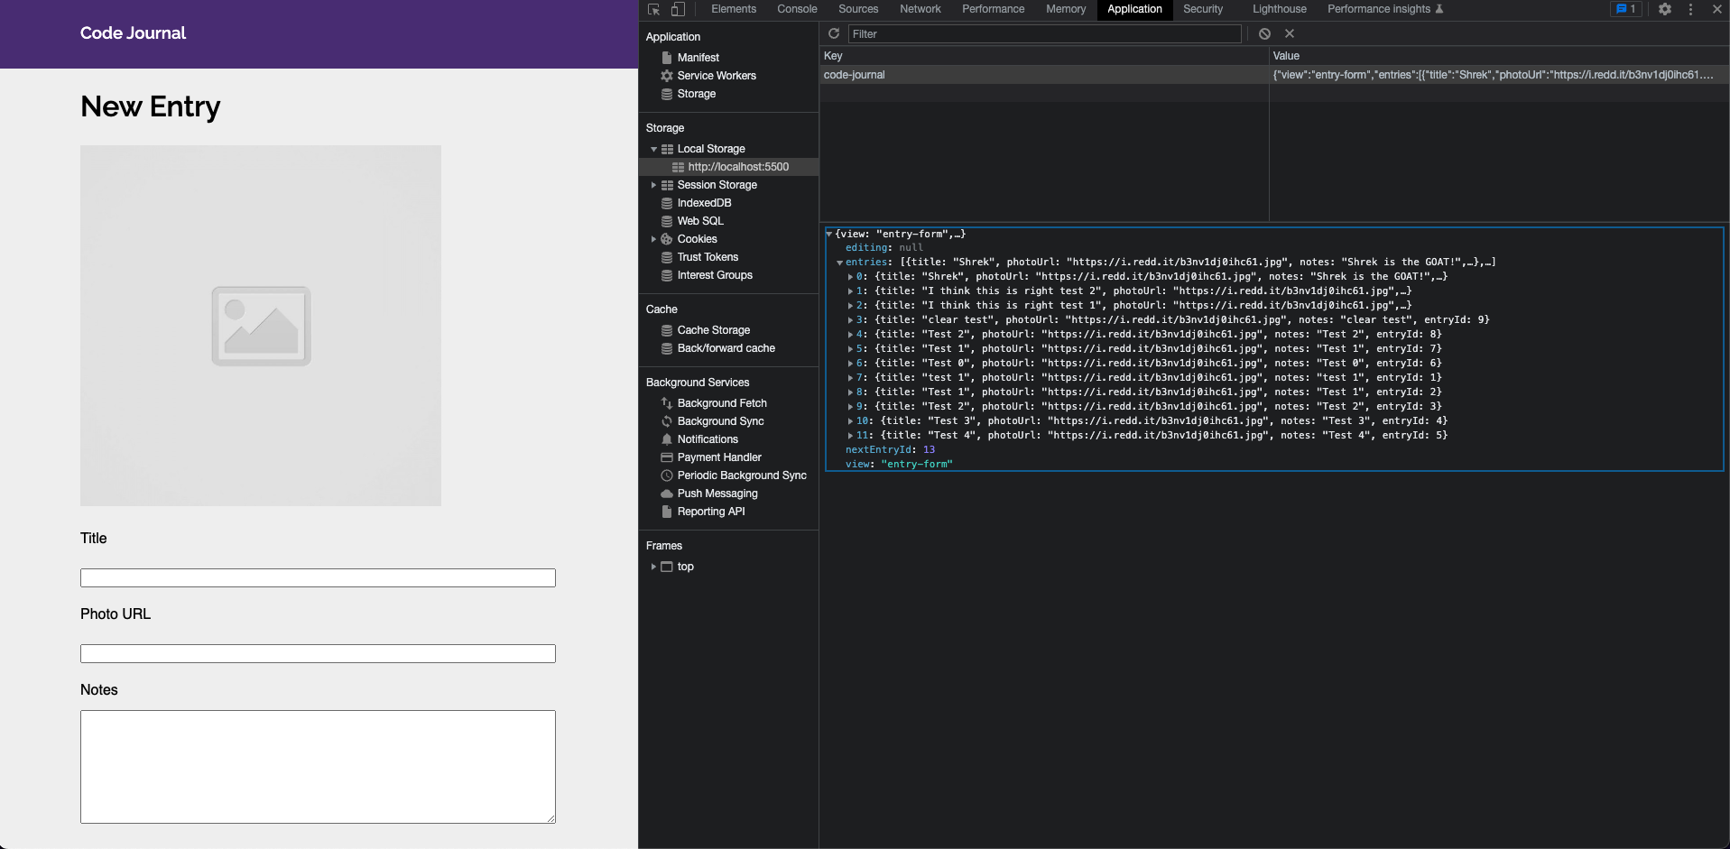
Task: Switch to the Elements tab
Action: [734, 9]
